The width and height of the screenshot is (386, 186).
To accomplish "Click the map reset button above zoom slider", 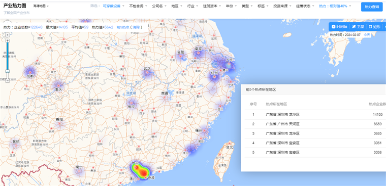I will [x=8, y=35].
